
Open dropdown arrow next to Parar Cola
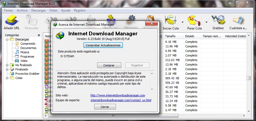tap(206, 22)
